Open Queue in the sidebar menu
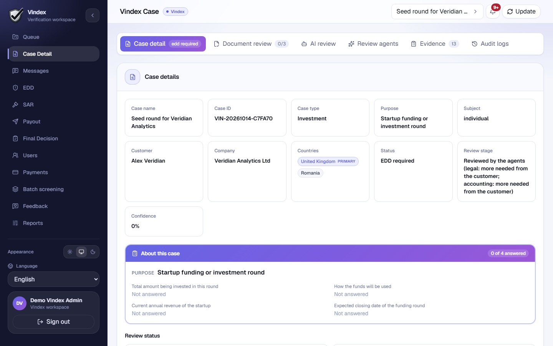The width and height of the screenshot is (553, 346). [x=53, y=37]
